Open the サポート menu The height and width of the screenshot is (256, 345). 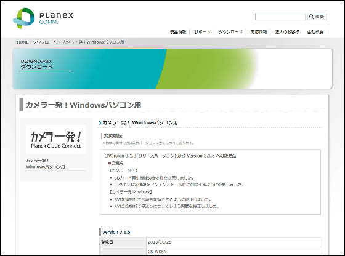pos(202,32)
